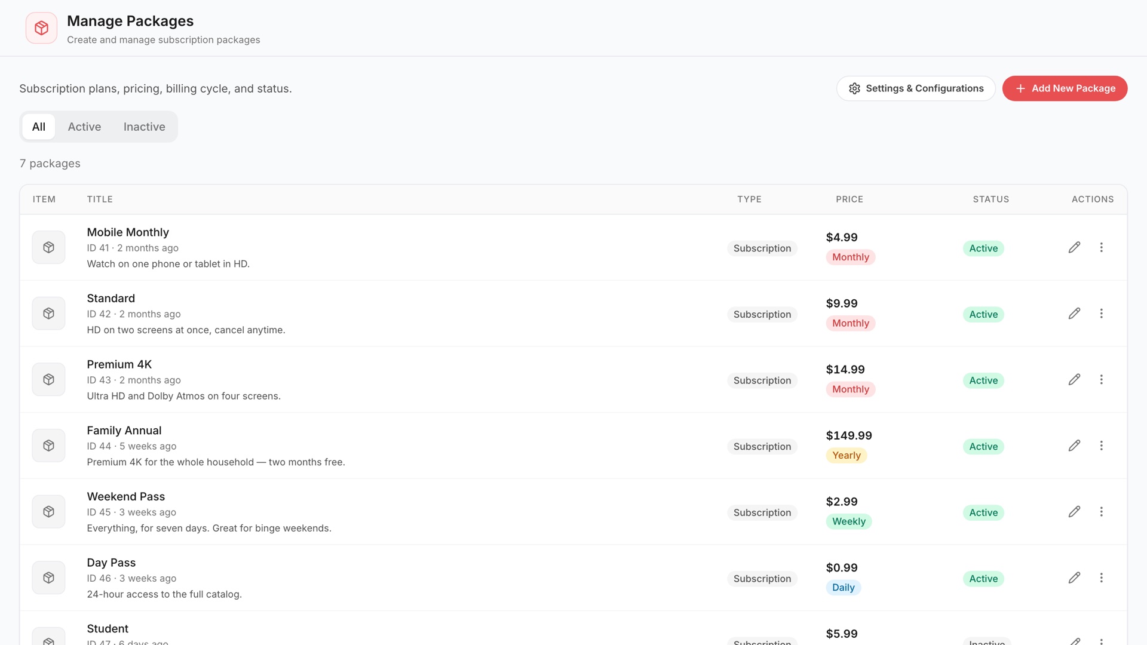The image size is (1147, 645).
Task: Click Active status badge for Day Pass
Action: (983, 579)
